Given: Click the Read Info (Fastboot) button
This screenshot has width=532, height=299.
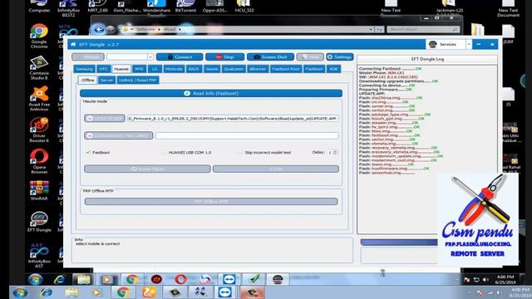Looking at the screenshot, I should [x=211, y=93].
